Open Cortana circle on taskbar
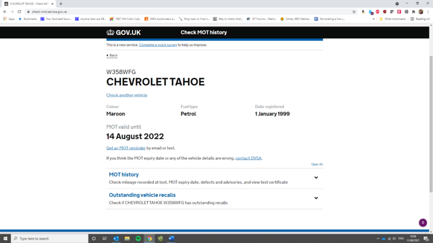This screenshot has height=243, width=433. click(94, 239)
